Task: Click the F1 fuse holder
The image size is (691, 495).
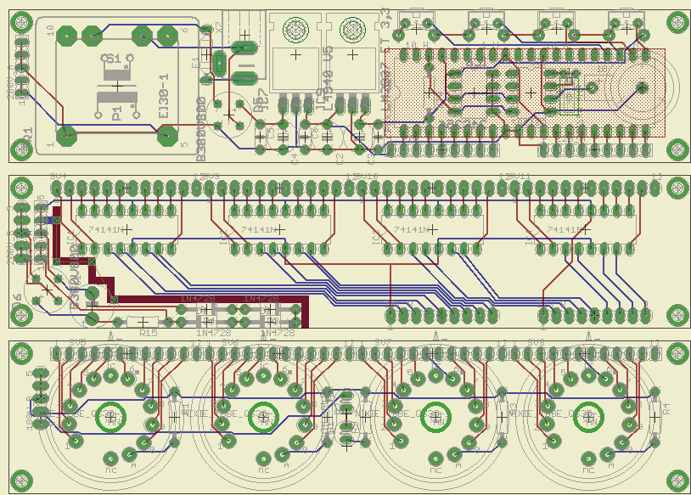Action: pyautogui.click(x=219, y=61)
